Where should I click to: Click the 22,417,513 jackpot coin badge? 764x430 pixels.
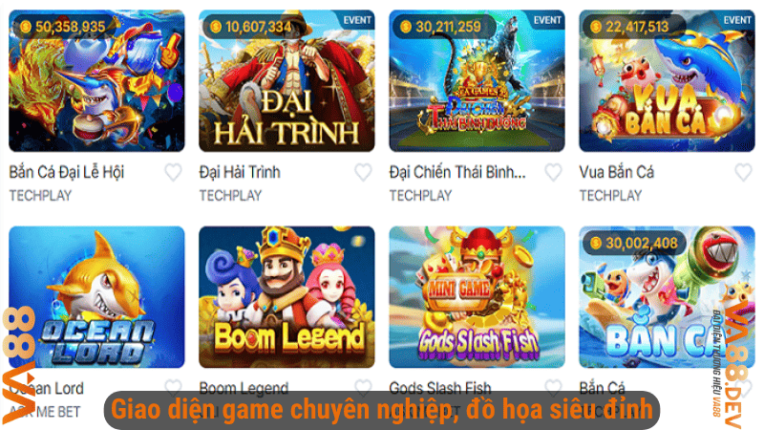click(631, 27)
